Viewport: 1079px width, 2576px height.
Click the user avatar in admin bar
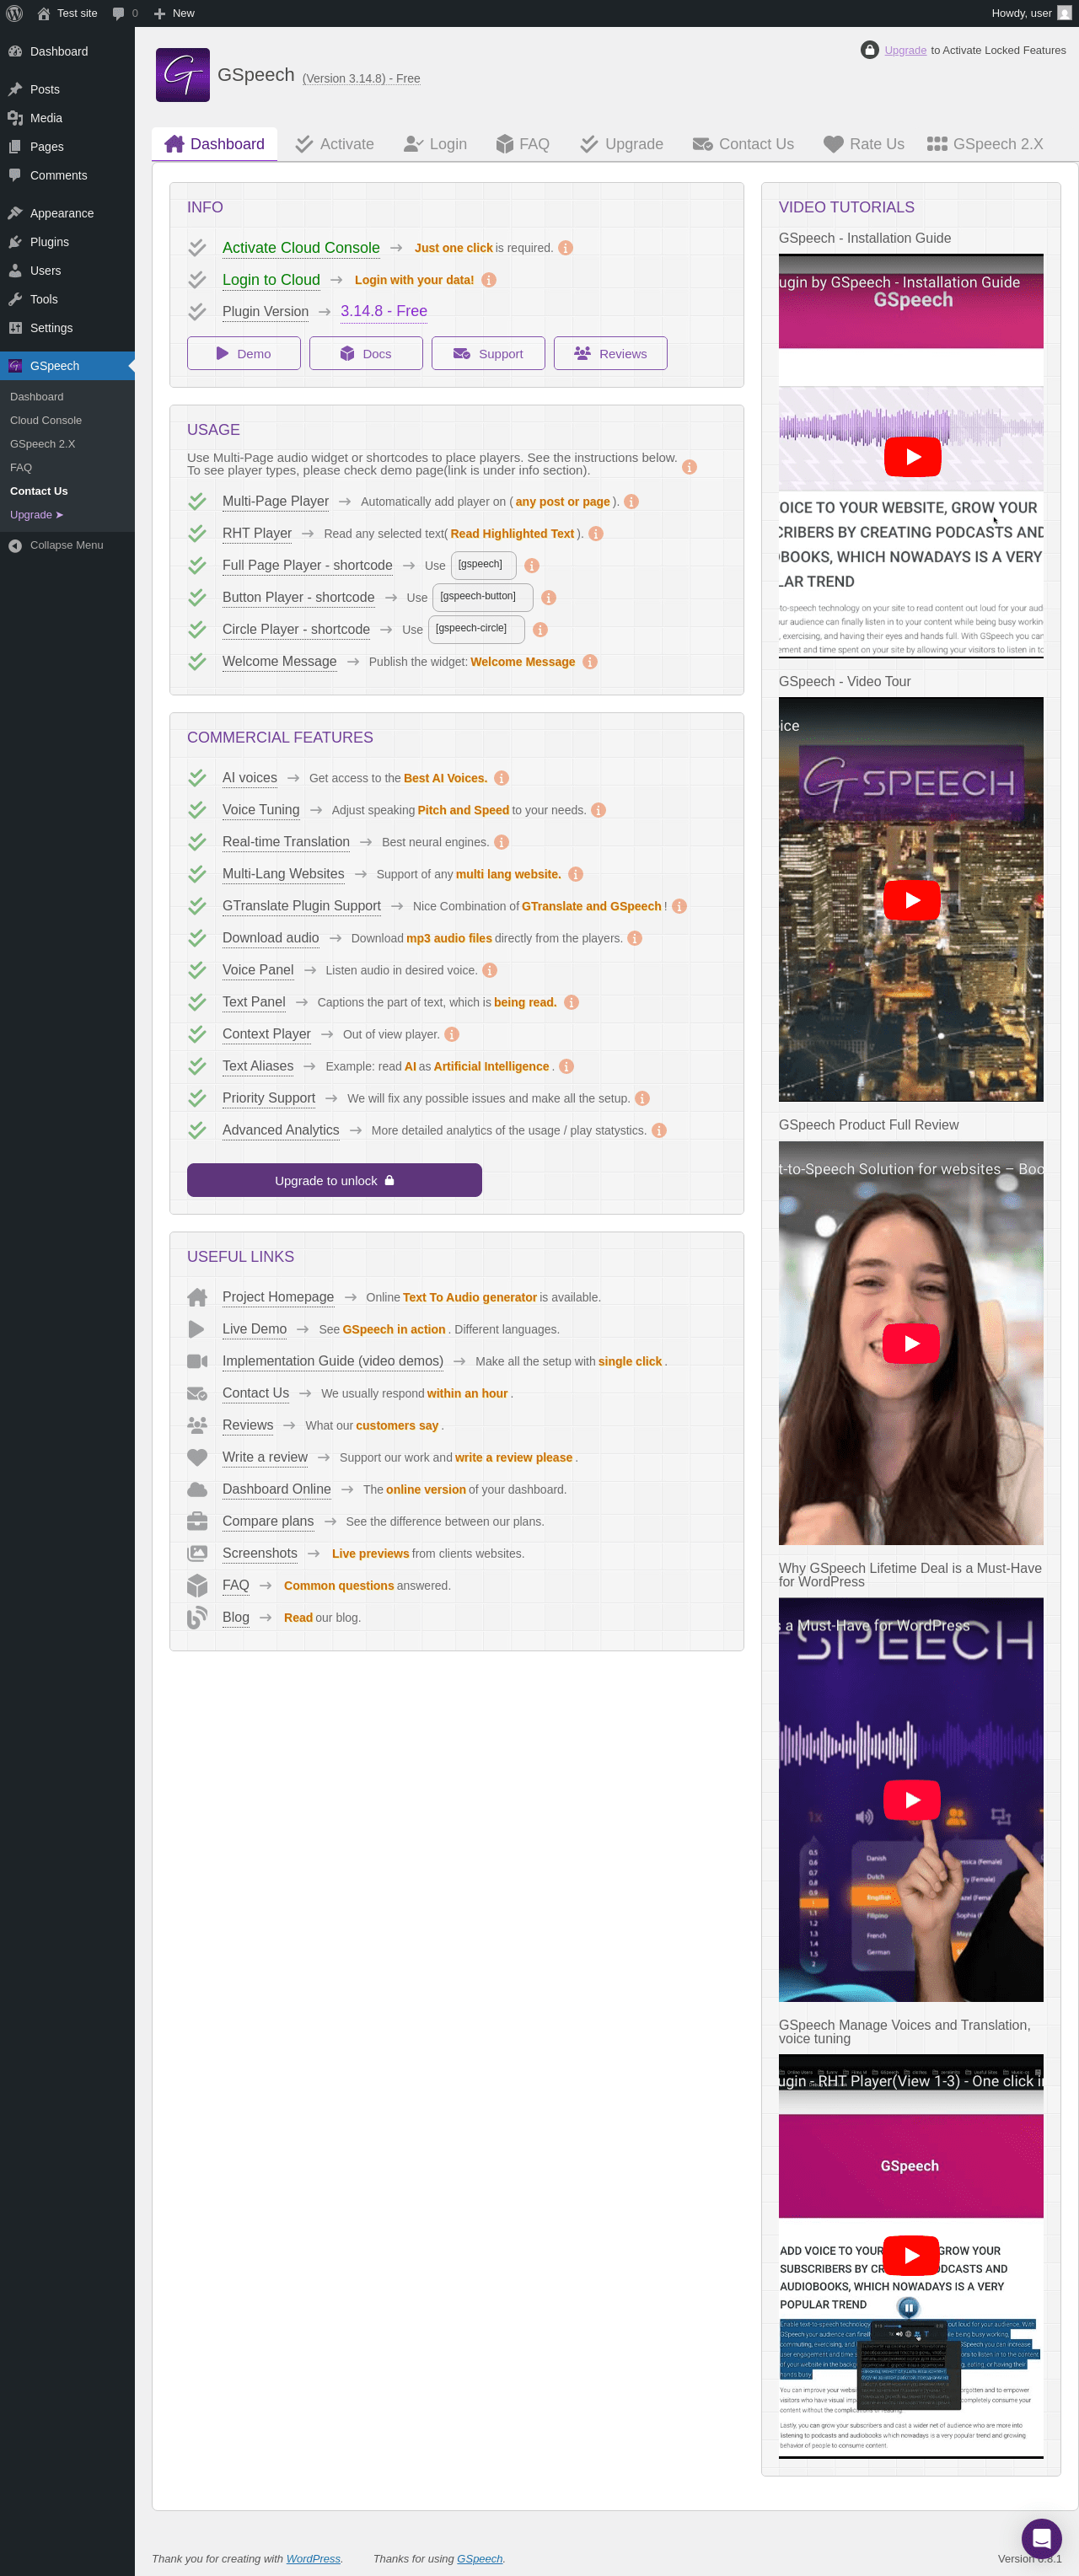pos(1064,13)
